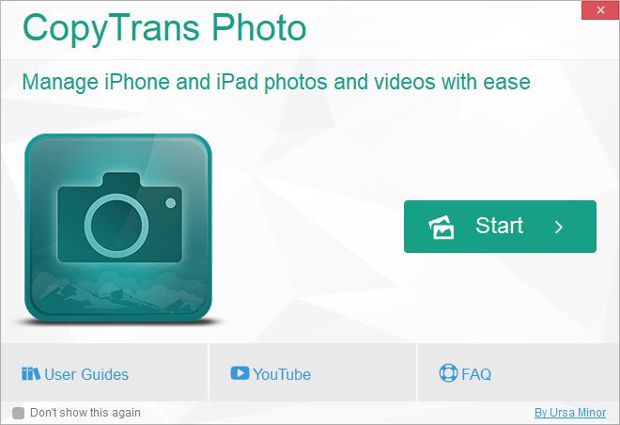Click the camera viewfinder bump on logo

pos(121,180)
